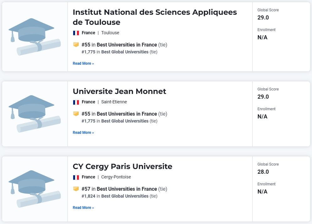312x224 pixels.
Task: Open the graduation cap thumbnail for CY Cergy Paris Universite
Action: coord(35,189)
